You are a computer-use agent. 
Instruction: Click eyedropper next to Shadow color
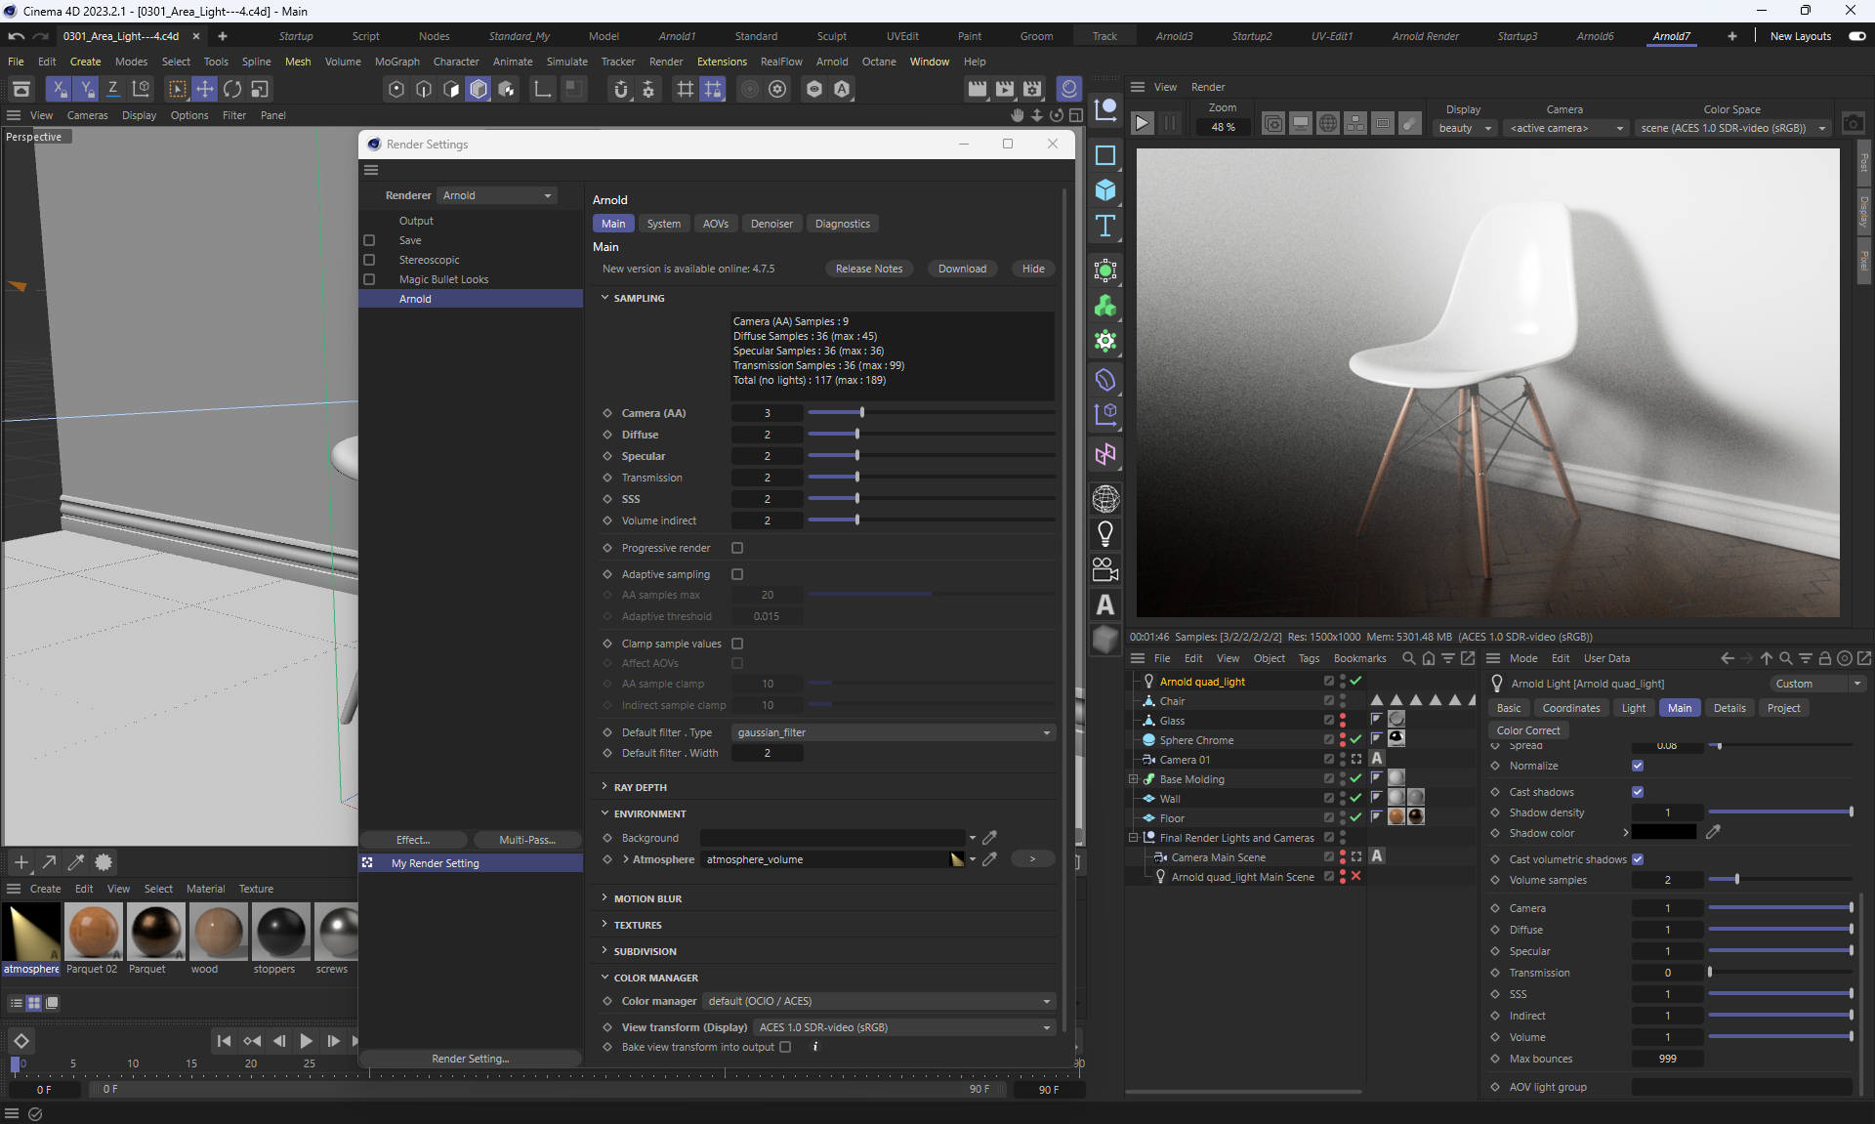point(1713,832)
